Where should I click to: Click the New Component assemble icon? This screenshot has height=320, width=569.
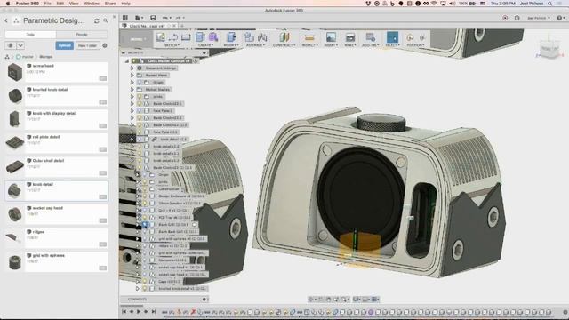(249, 37)
